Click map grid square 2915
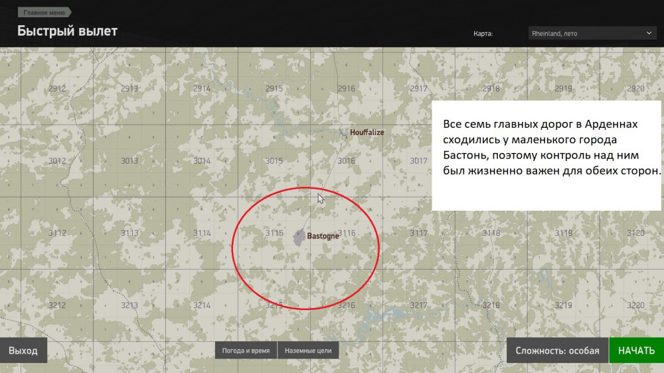The height and width of the screenshot is (373, 664). click(274, 88)
